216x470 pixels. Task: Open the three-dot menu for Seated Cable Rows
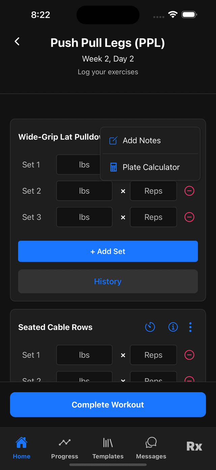click(x=190, y=327)
